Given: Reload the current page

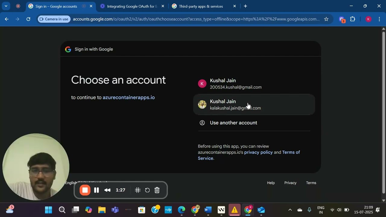Looking at the screenshot, I should coord(28,19).
